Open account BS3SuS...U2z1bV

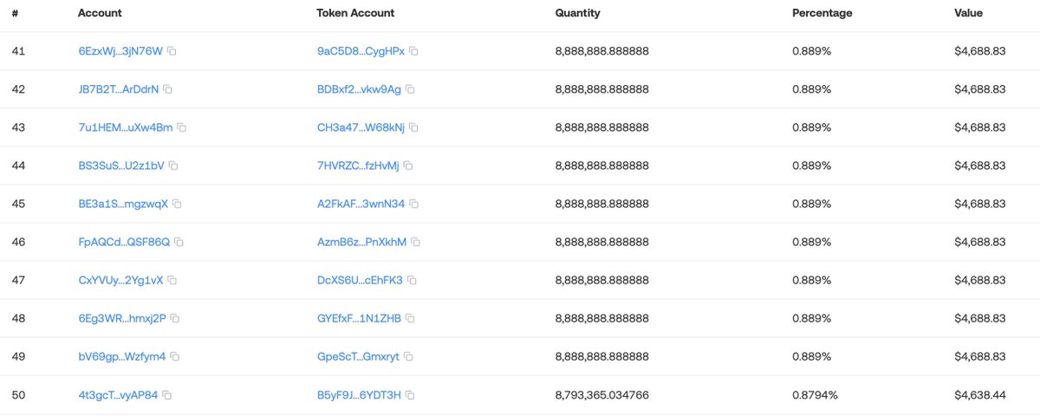[x=120, y=166]
